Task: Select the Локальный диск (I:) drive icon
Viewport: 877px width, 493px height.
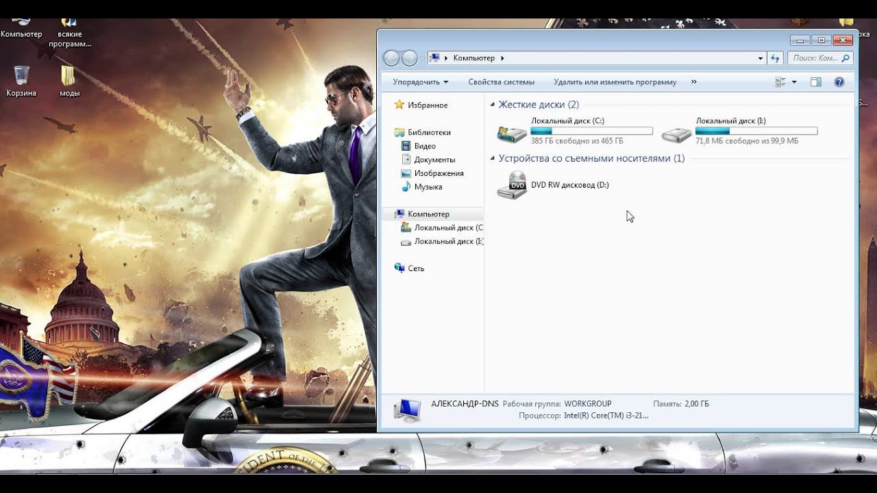Action: 677,134
